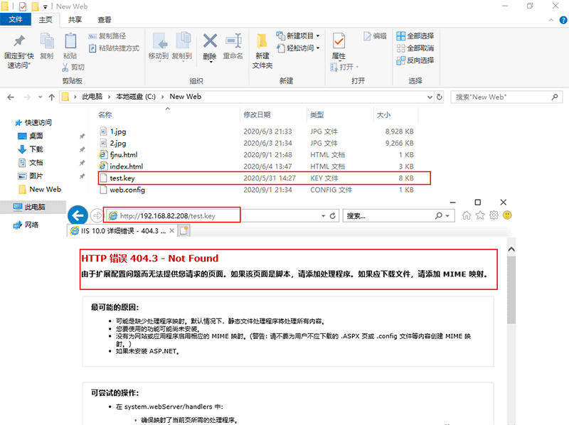
Task: Open the 轻松访问 dropdown menu
Action: pos(317,48)
